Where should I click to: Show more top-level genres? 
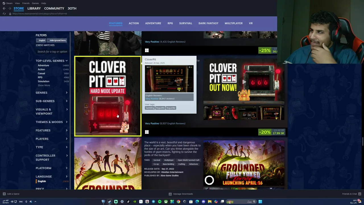click(x=44, y=85)
